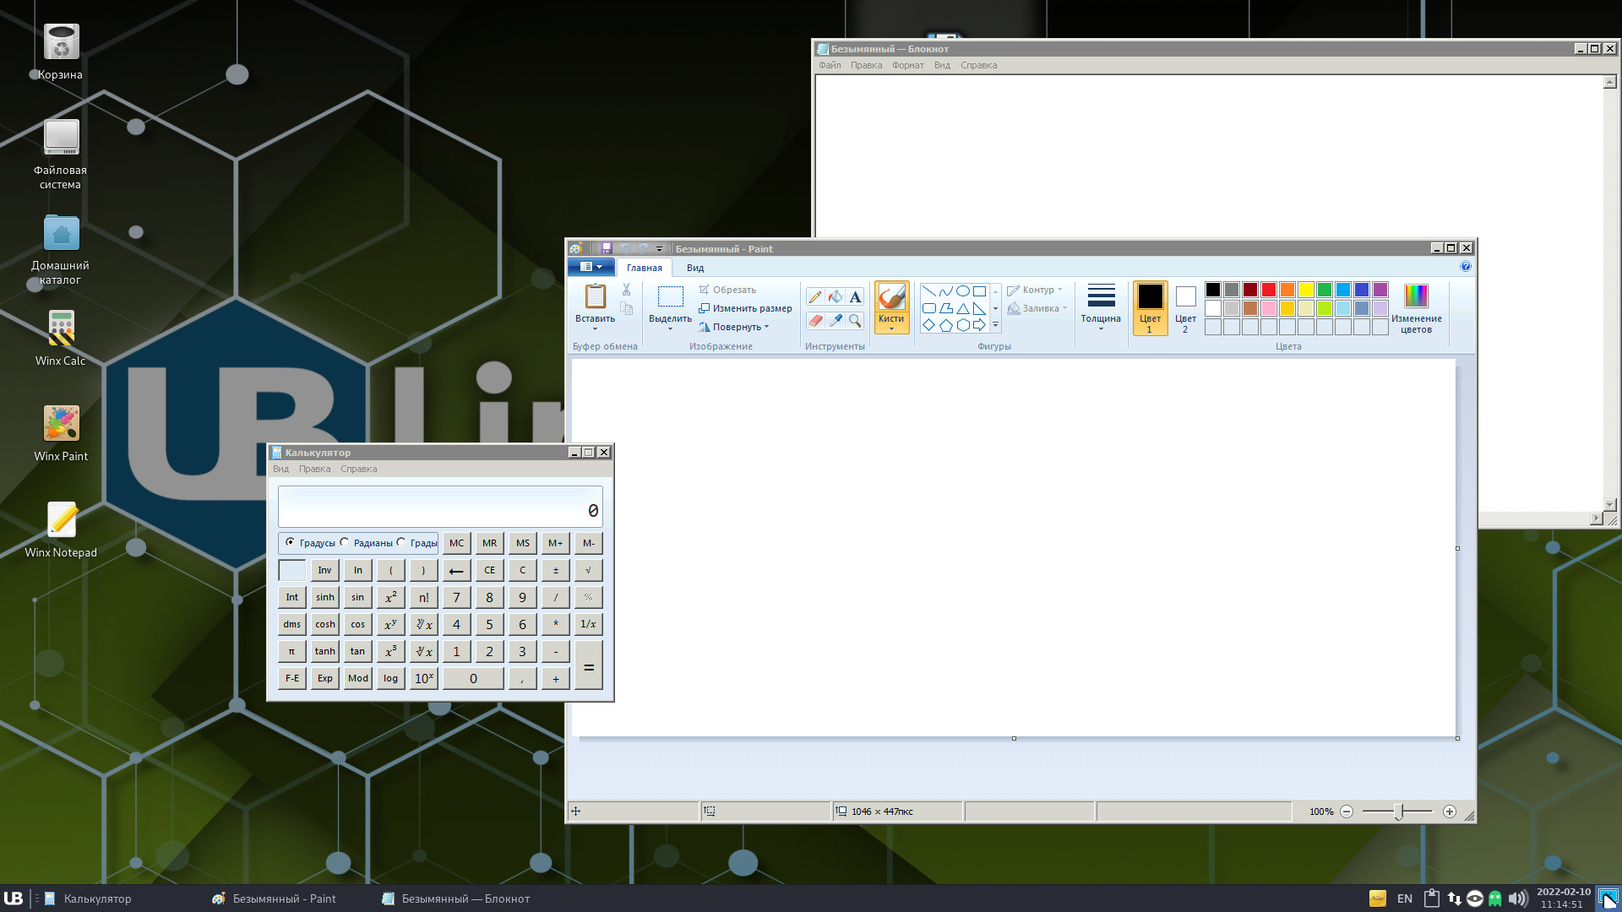The height and width of the screenshot is (912, 1622).
Task: Select the Pencil tool in Paint
Action: (x=814, y=296)
